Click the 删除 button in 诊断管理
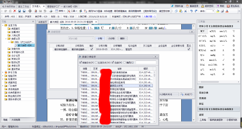 [x=122, y=38]
